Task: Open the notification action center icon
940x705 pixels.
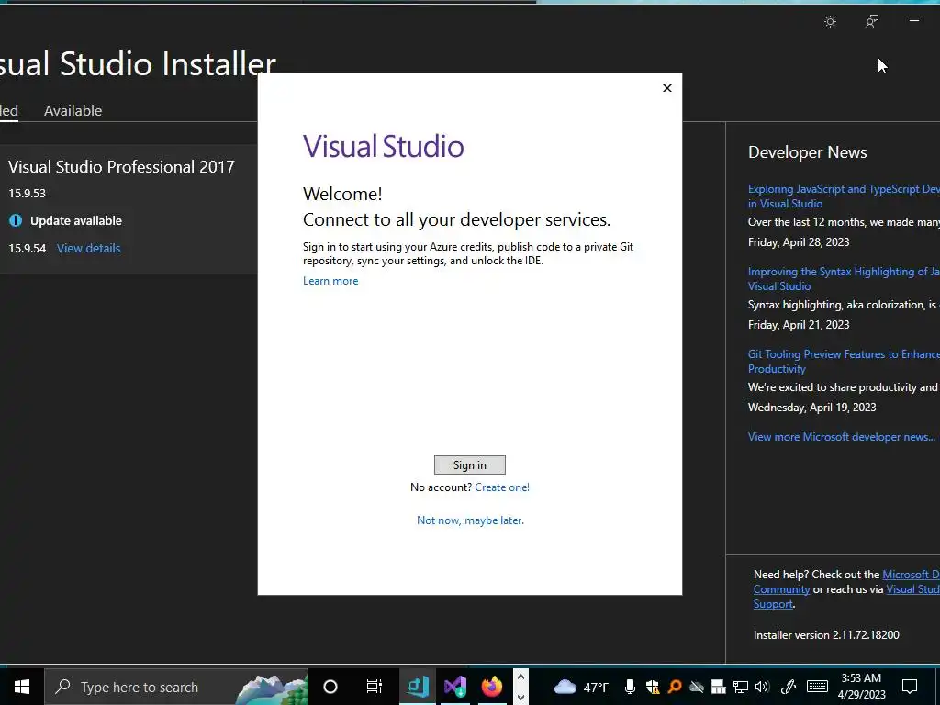Action: [910, 687]
